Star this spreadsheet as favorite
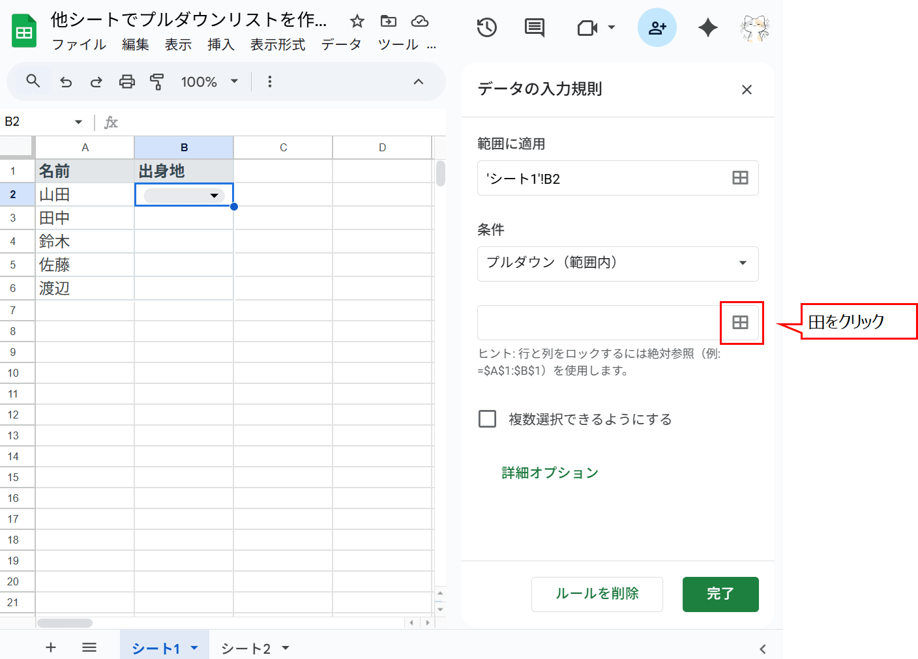This screenshot has width=918, height=659. [x=357, y=22]
